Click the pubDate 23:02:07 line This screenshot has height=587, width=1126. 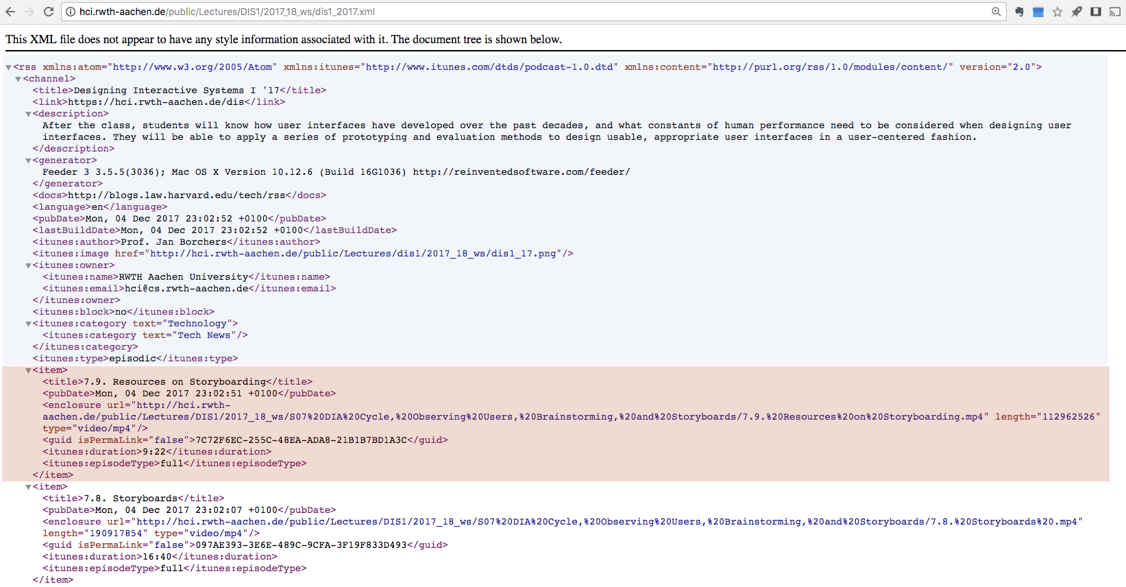pyautogui.click(x=189, y=510)
